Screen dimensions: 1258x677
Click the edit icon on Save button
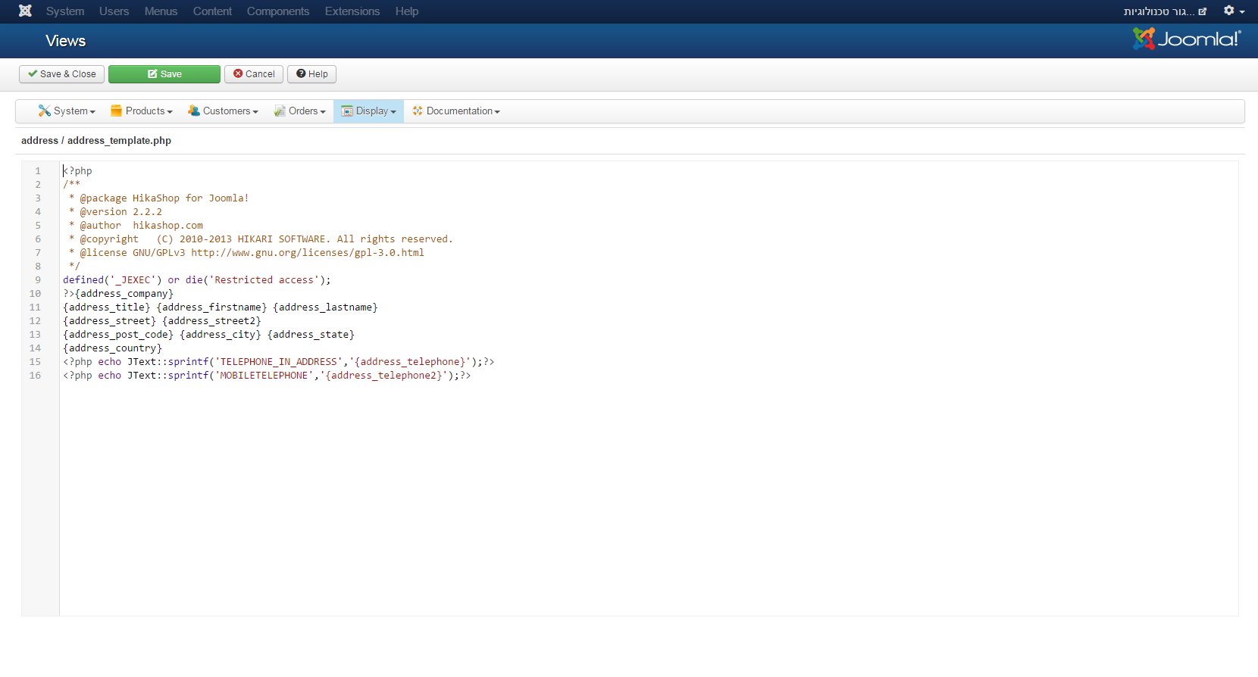tap(152, 73)
